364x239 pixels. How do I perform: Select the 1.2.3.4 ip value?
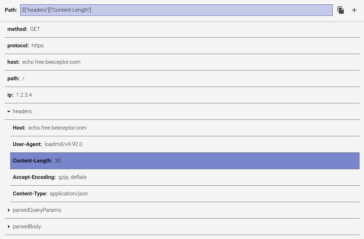pyautogui.click(x=24, y=95)
